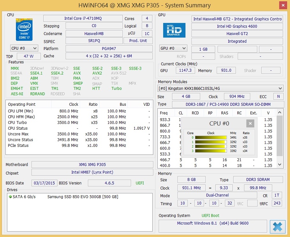Click the memory timings scroll down arrow
The image size is (290, 237).
(x=280, y=164)
